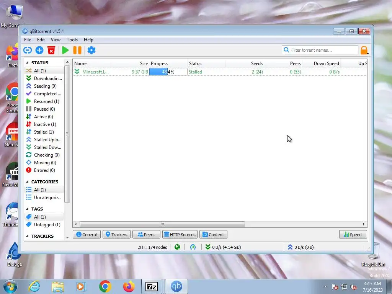The width and height of the screenshot is (392, 294).
Task: Click the torrent's 48.4% progress bar
Action: click(168, 72)
